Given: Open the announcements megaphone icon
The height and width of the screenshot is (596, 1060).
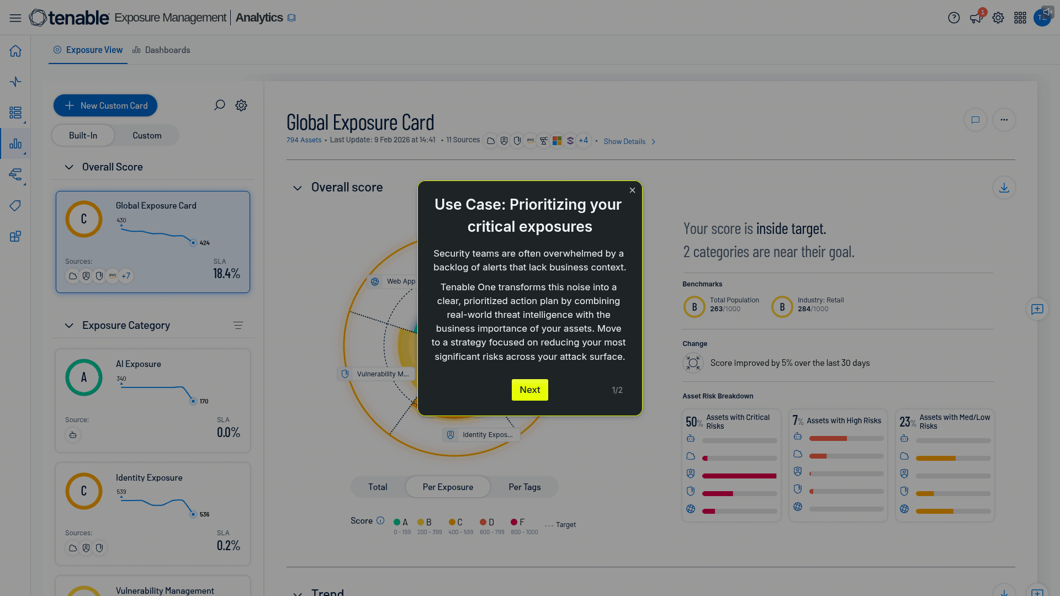Looking at the screenshot, I should [x=976, y=18].
